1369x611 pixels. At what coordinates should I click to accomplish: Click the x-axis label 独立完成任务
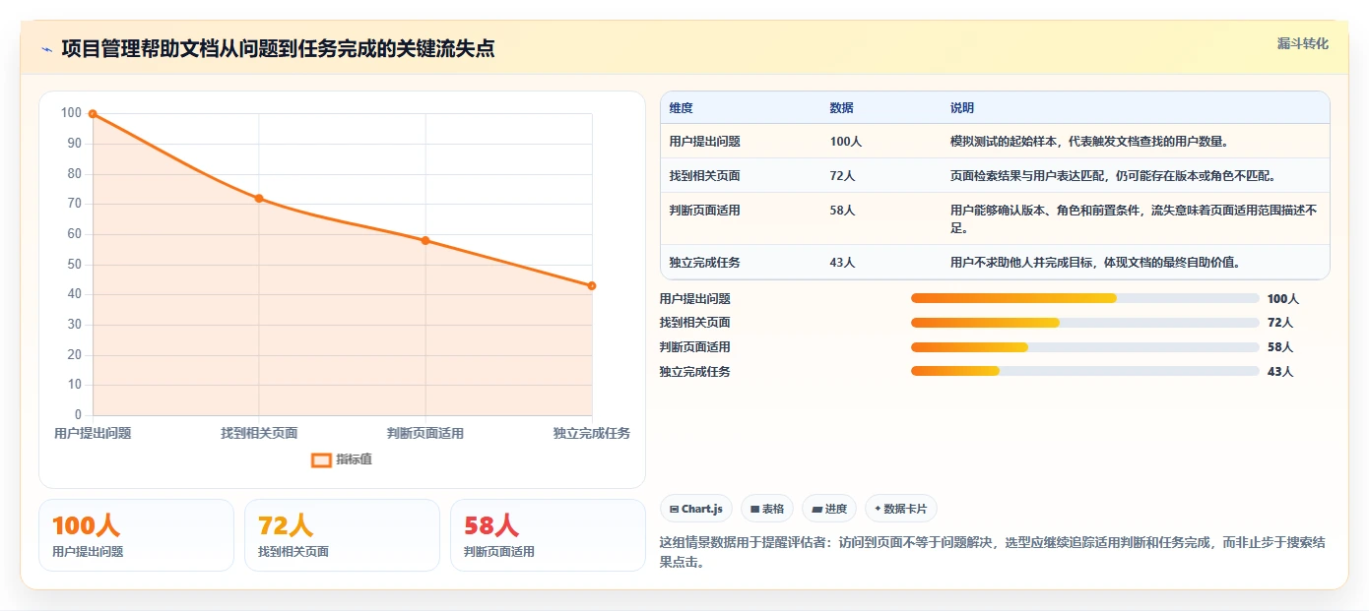(x=592, y=433)
